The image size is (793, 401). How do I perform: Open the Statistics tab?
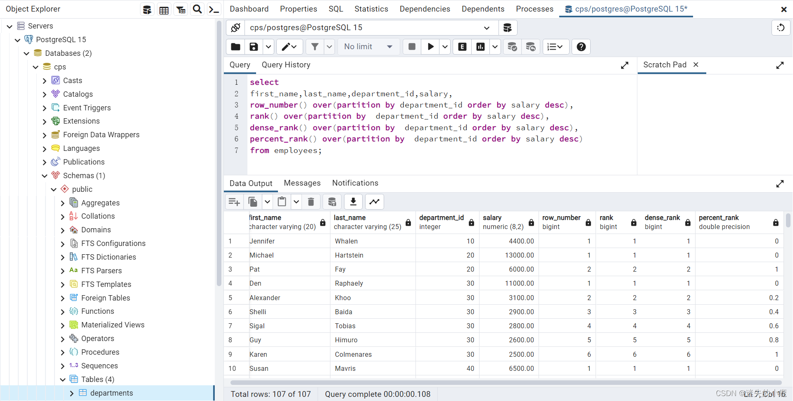coord(371,9)
